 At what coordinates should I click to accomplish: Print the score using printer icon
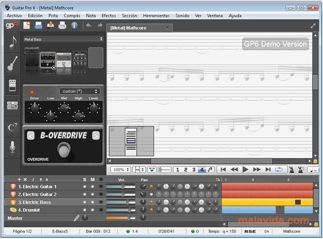click(x=62, y=26)
